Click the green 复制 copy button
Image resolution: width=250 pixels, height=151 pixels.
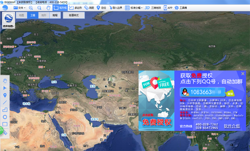230,94
